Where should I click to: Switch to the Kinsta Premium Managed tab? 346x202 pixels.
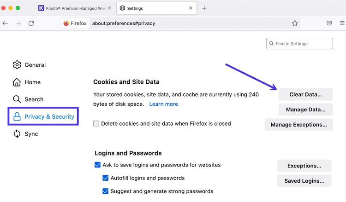(75, 8)
